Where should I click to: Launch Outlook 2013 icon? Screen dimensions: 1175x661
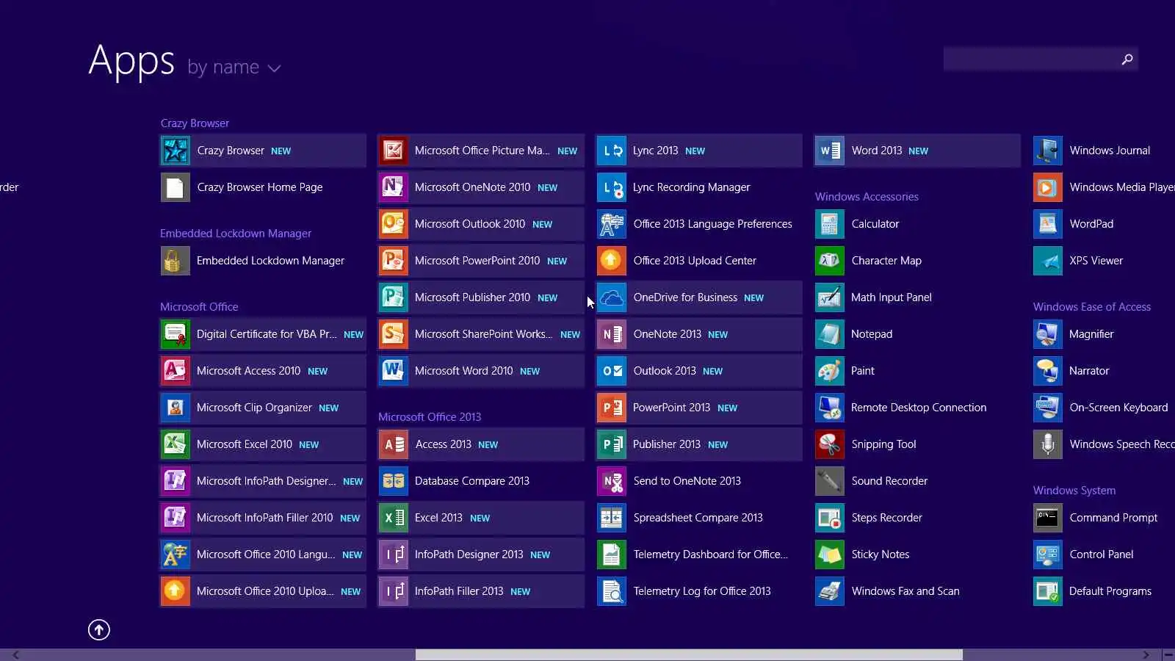(x=611, y=371)
